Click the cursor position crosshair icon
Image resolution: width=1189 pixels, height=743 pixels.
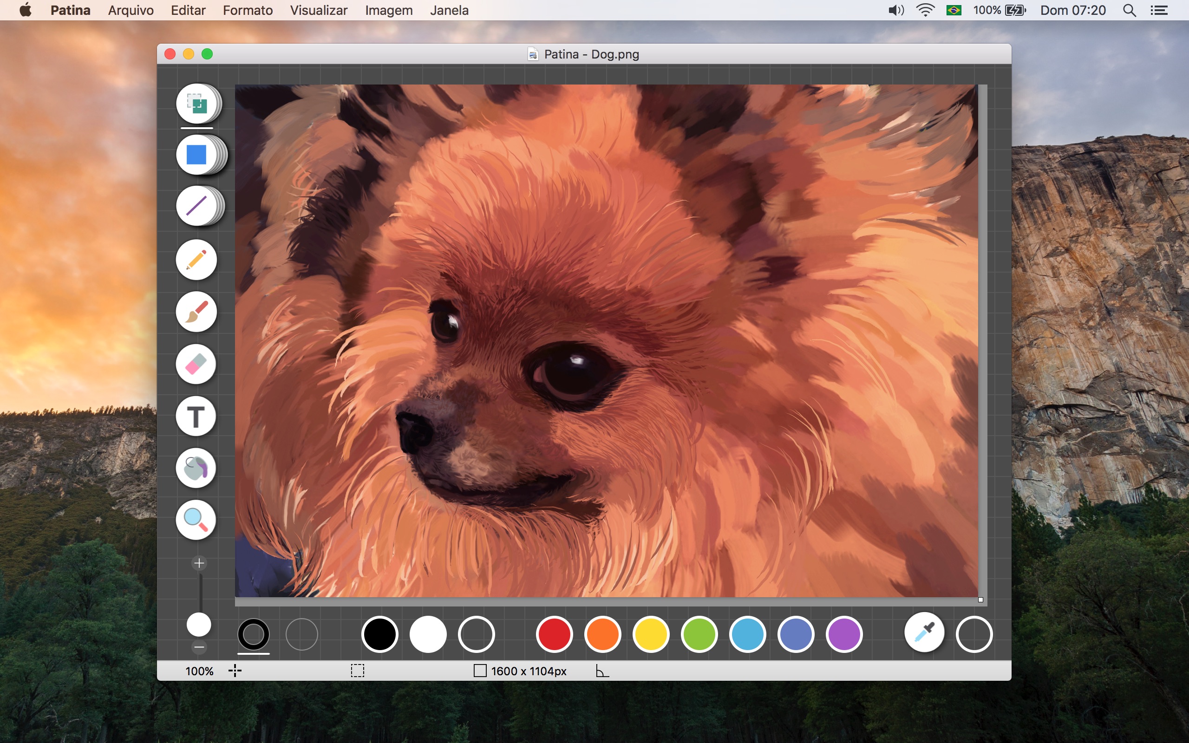coord(235,670)
